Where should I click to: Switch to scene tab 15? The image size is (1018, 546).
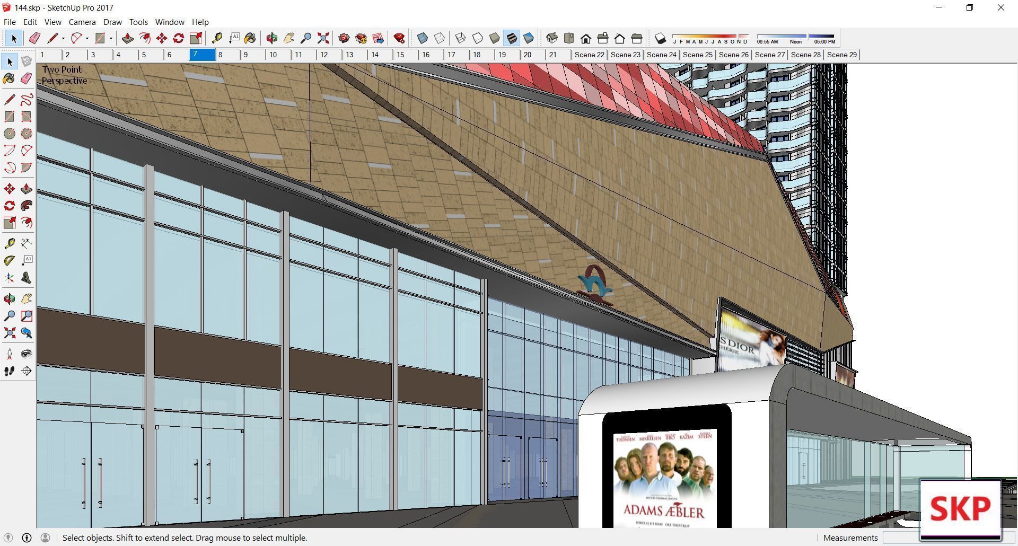coord(406,55)
